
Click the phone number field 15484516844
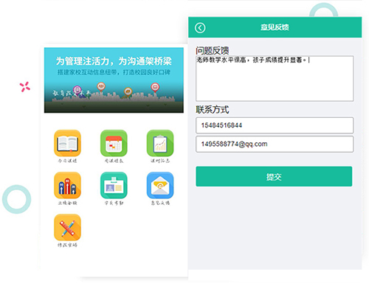coord(275,125)
